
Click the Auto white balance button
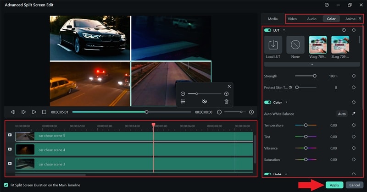tap(342, 114)
